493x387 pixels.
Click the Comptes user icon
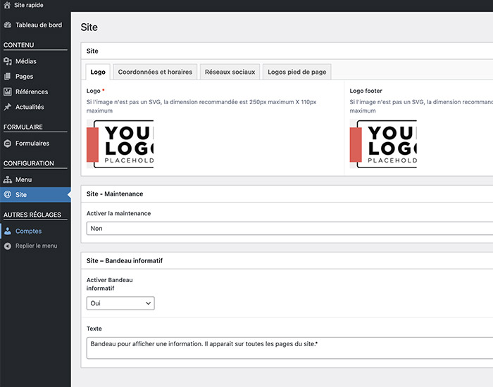[8, 231]
